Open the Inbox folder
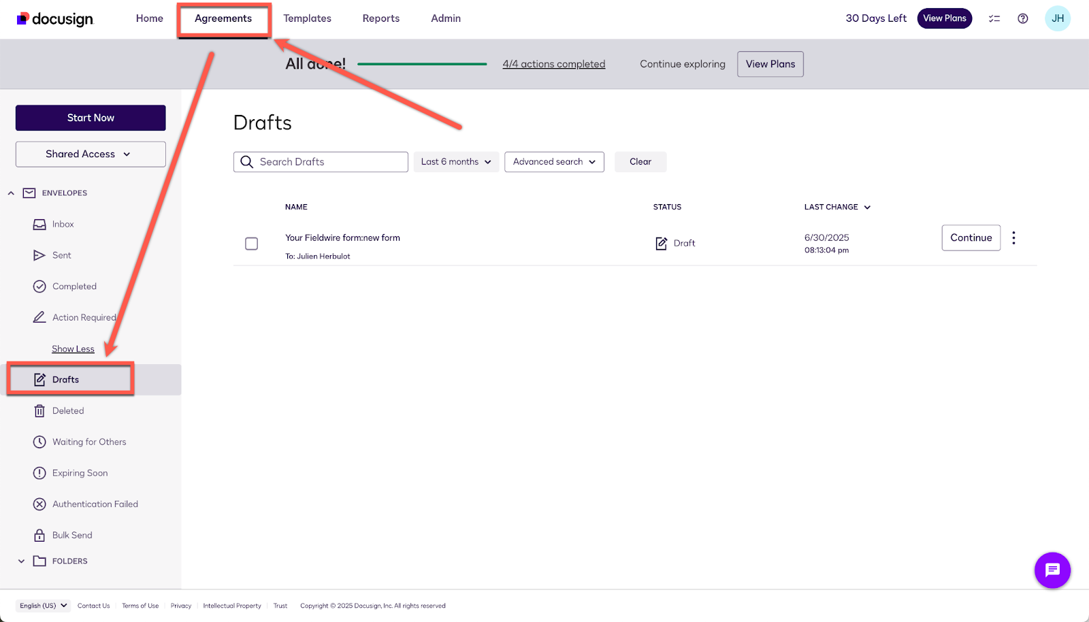Image resolution: width=1089 pixels, height=622 pixels. tap(63, 225)
